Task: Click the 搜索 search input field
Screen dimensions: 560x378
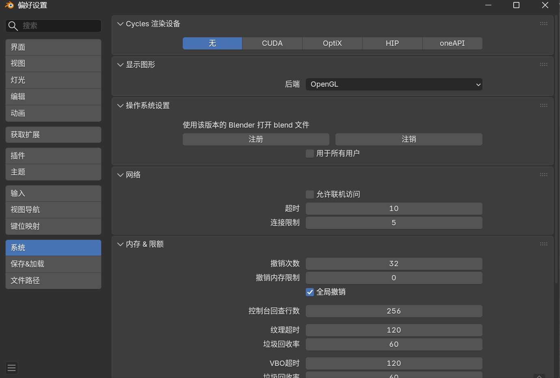Action: point(53,26)
